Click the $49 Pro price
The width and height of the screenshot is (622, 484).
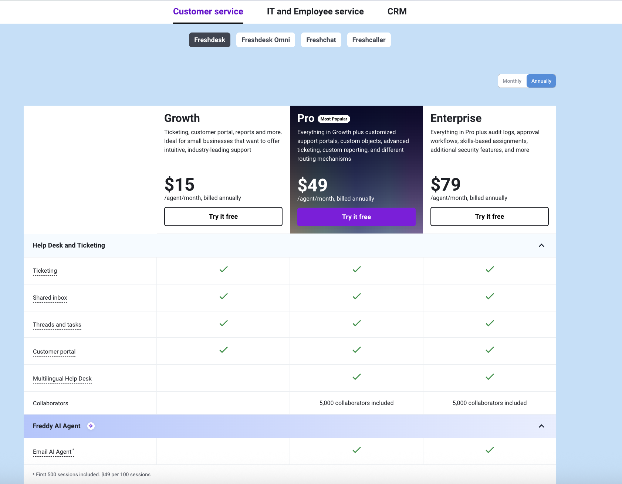pyautogui.click(x=312, y=185)
